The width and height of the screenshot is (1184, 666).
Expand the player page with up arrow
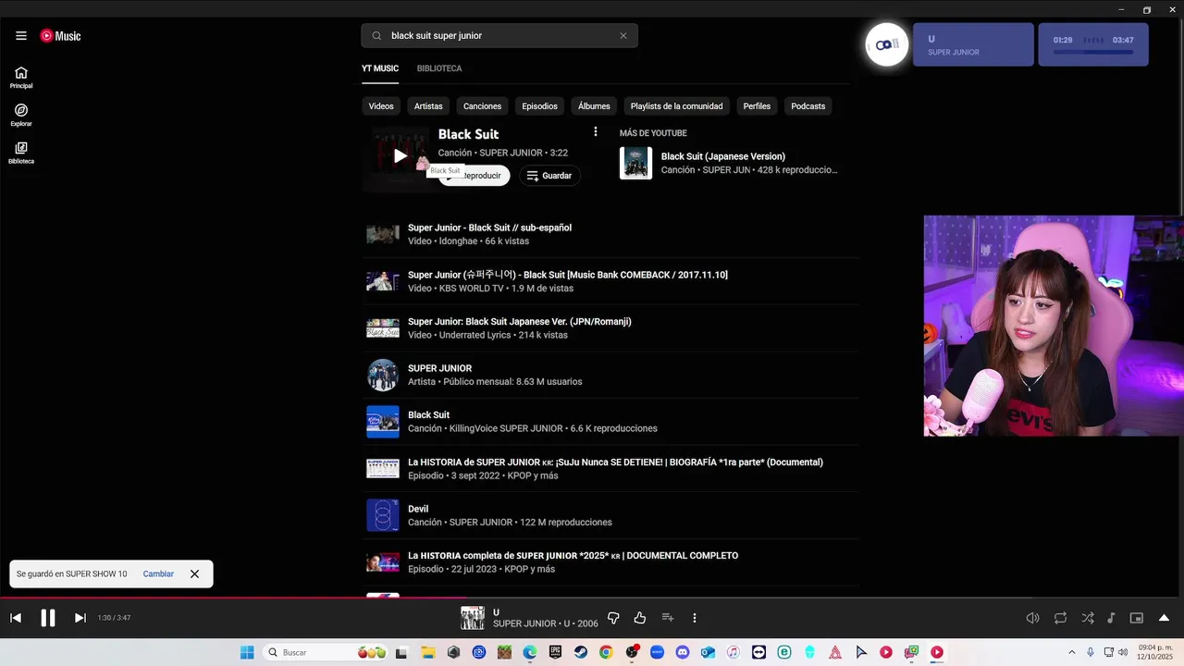[1164, 618]
